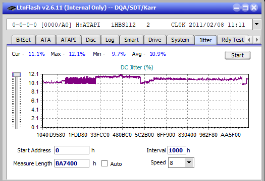The height and width of the screenshot is (181, 265).
Task: Start the jitter measurement
Action: pyautogui.click(x=237, y=55)
